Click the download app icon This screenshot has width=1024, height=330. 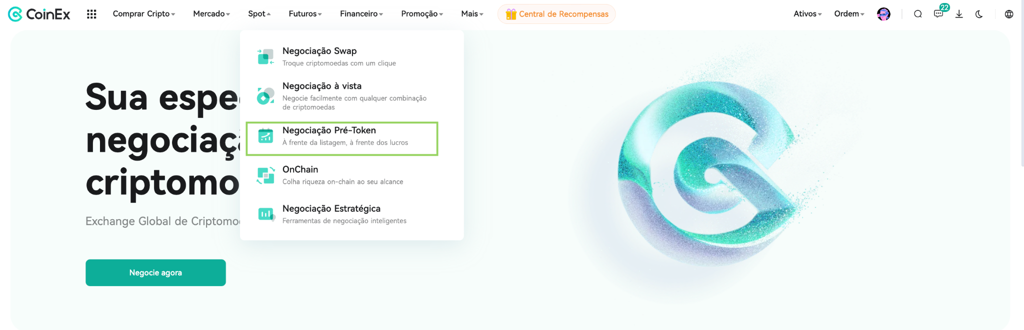[959, 14]
